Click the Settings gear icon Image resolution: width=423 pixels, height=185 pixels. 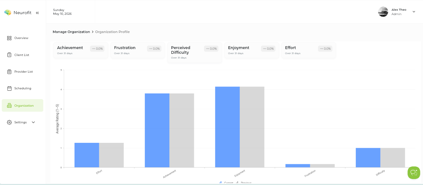tap(9, 122)
